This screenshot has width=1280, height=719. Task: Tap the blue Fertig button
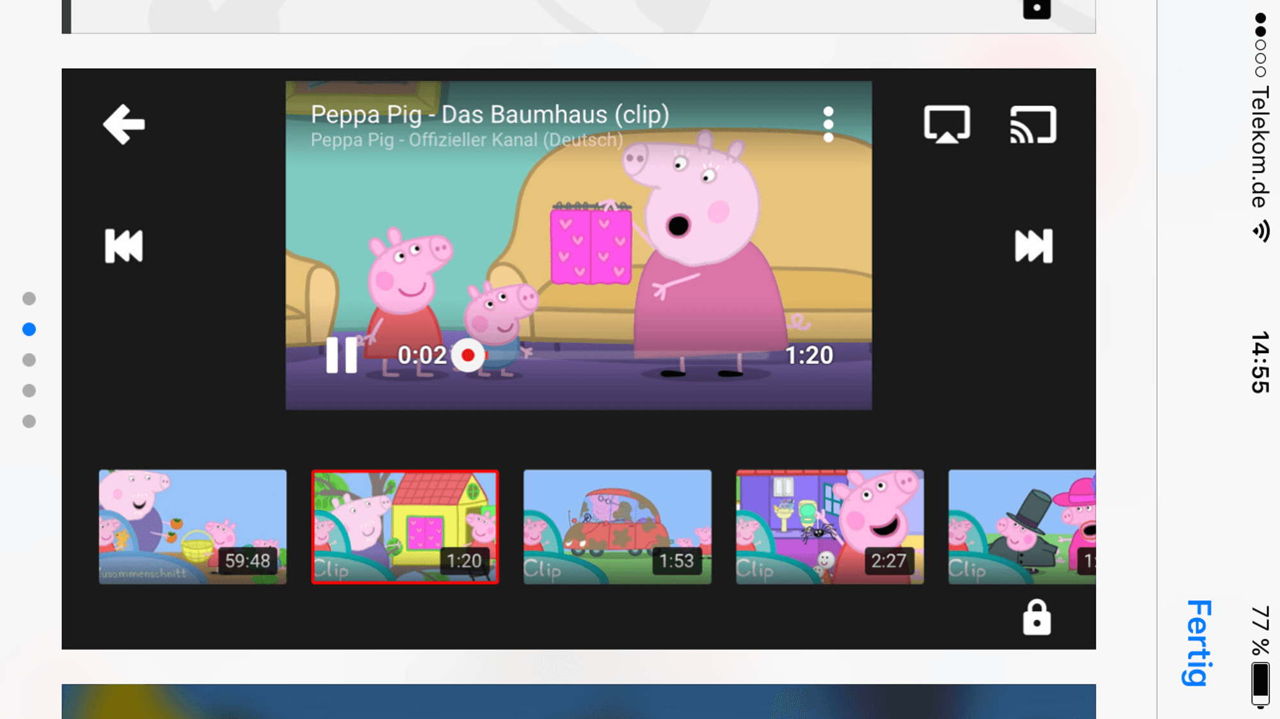point(1199,643)
